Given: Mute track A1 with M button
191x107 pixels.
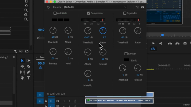Looking at the screenshot, I should click(x=64, y=101).
